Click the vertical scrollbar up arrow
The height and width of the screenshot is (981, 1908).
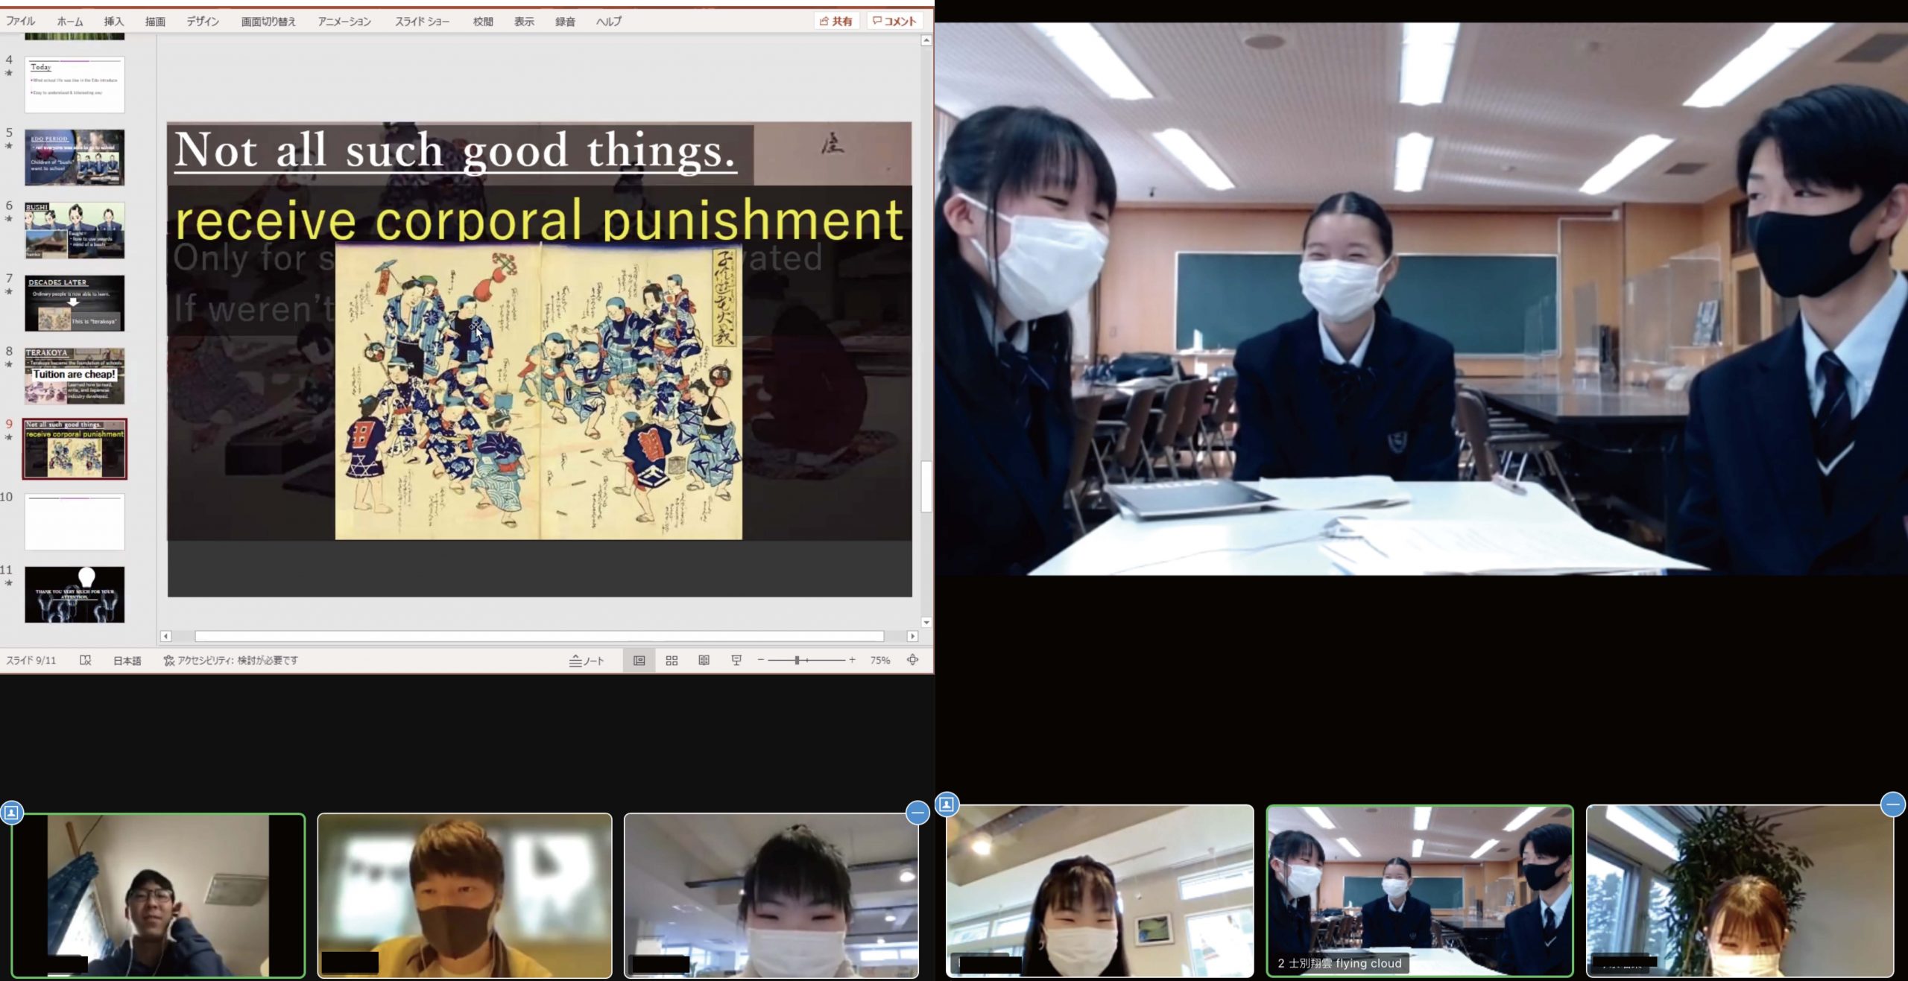[x=926, y=41]
